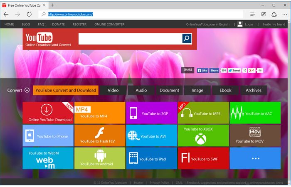Show more formats with the three-dots tile
291x187 pixels.
(x=255, y=158)
